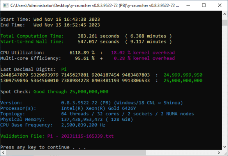Click the 383.261 seconds value
The image size is (228, 156).
pos(99,36)
